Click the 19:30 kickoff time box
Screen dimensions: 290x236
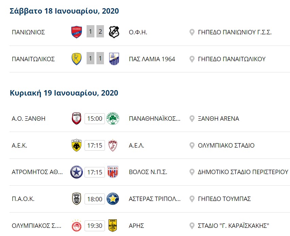(95, 225)
